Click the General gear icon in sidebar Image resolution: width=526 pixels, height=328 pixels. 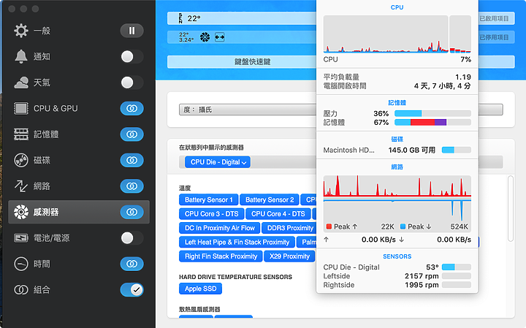[21, 31]
